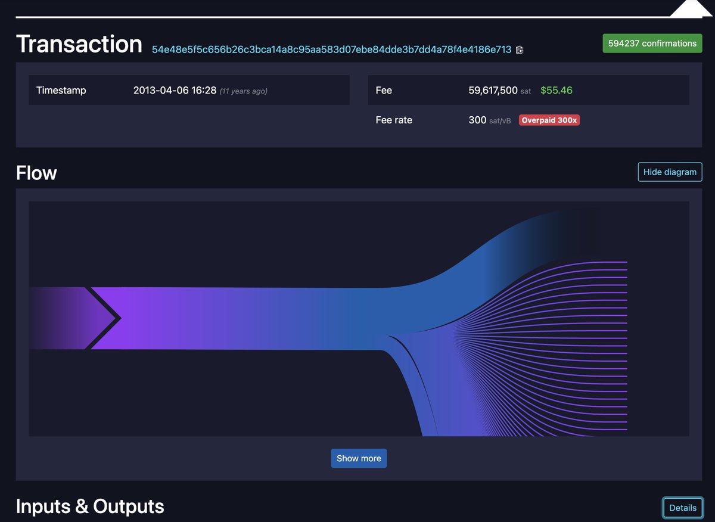The width and height of the screenshot is (715, 522).
Task: Click the $55.46 fiat fee value
Action: (556, 90)
